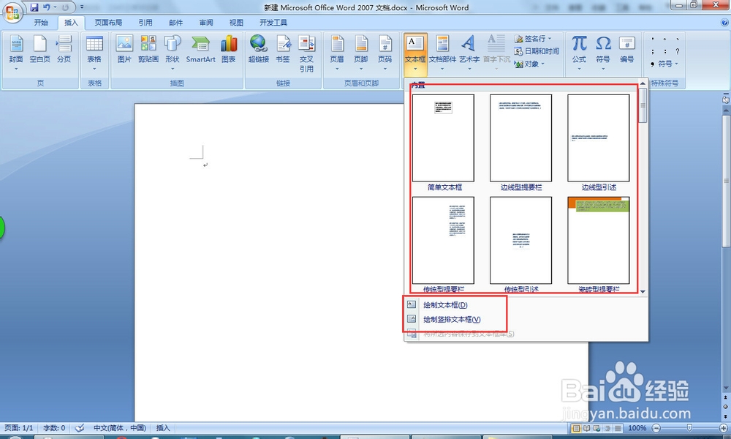Insert a cover page with 封面
This screenshot has width=731, height=439.
(16, 53)
